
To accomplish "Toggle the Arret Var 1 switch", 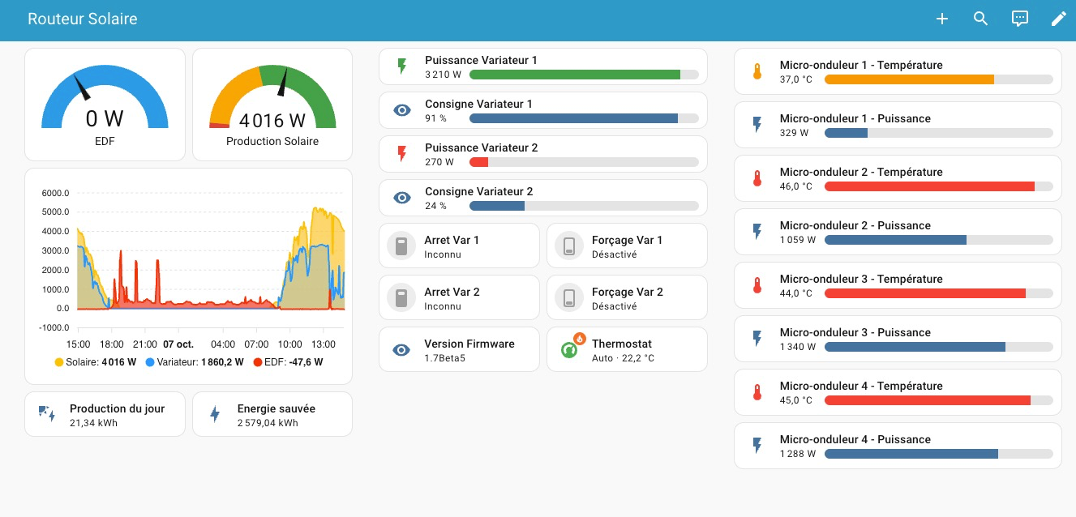I will click(401, 246).
